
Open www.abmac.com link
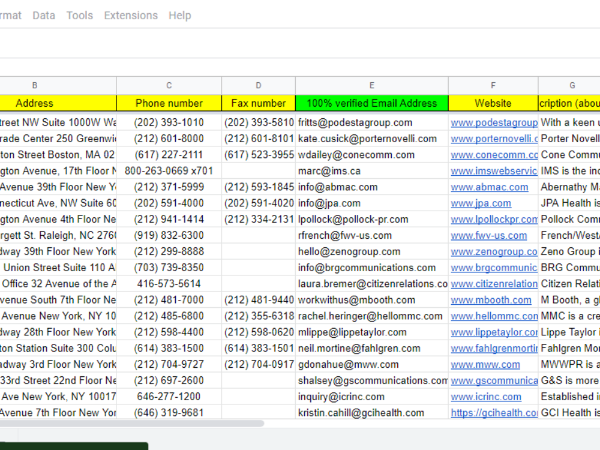point(490,187)
